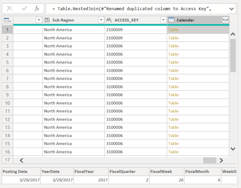Click the vertical scrollbar thumb

point(233,55)
